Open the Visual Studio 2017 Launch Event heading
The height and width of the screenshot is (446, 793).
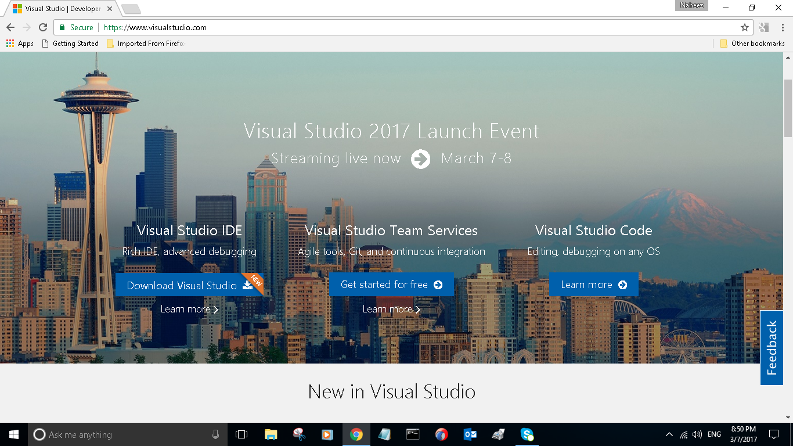coord(391,131)
